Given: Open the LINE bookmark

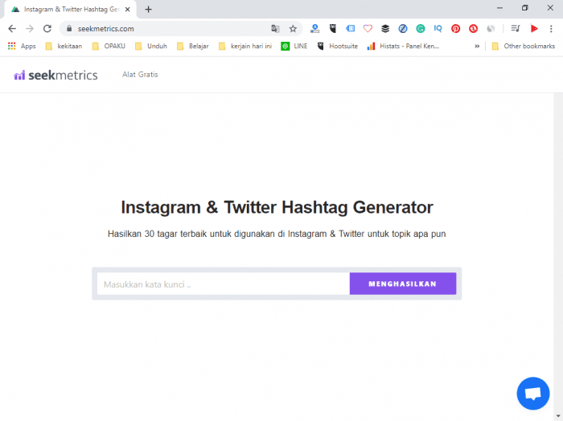Looking at the screenshot, I should click(x=294, y=46).
